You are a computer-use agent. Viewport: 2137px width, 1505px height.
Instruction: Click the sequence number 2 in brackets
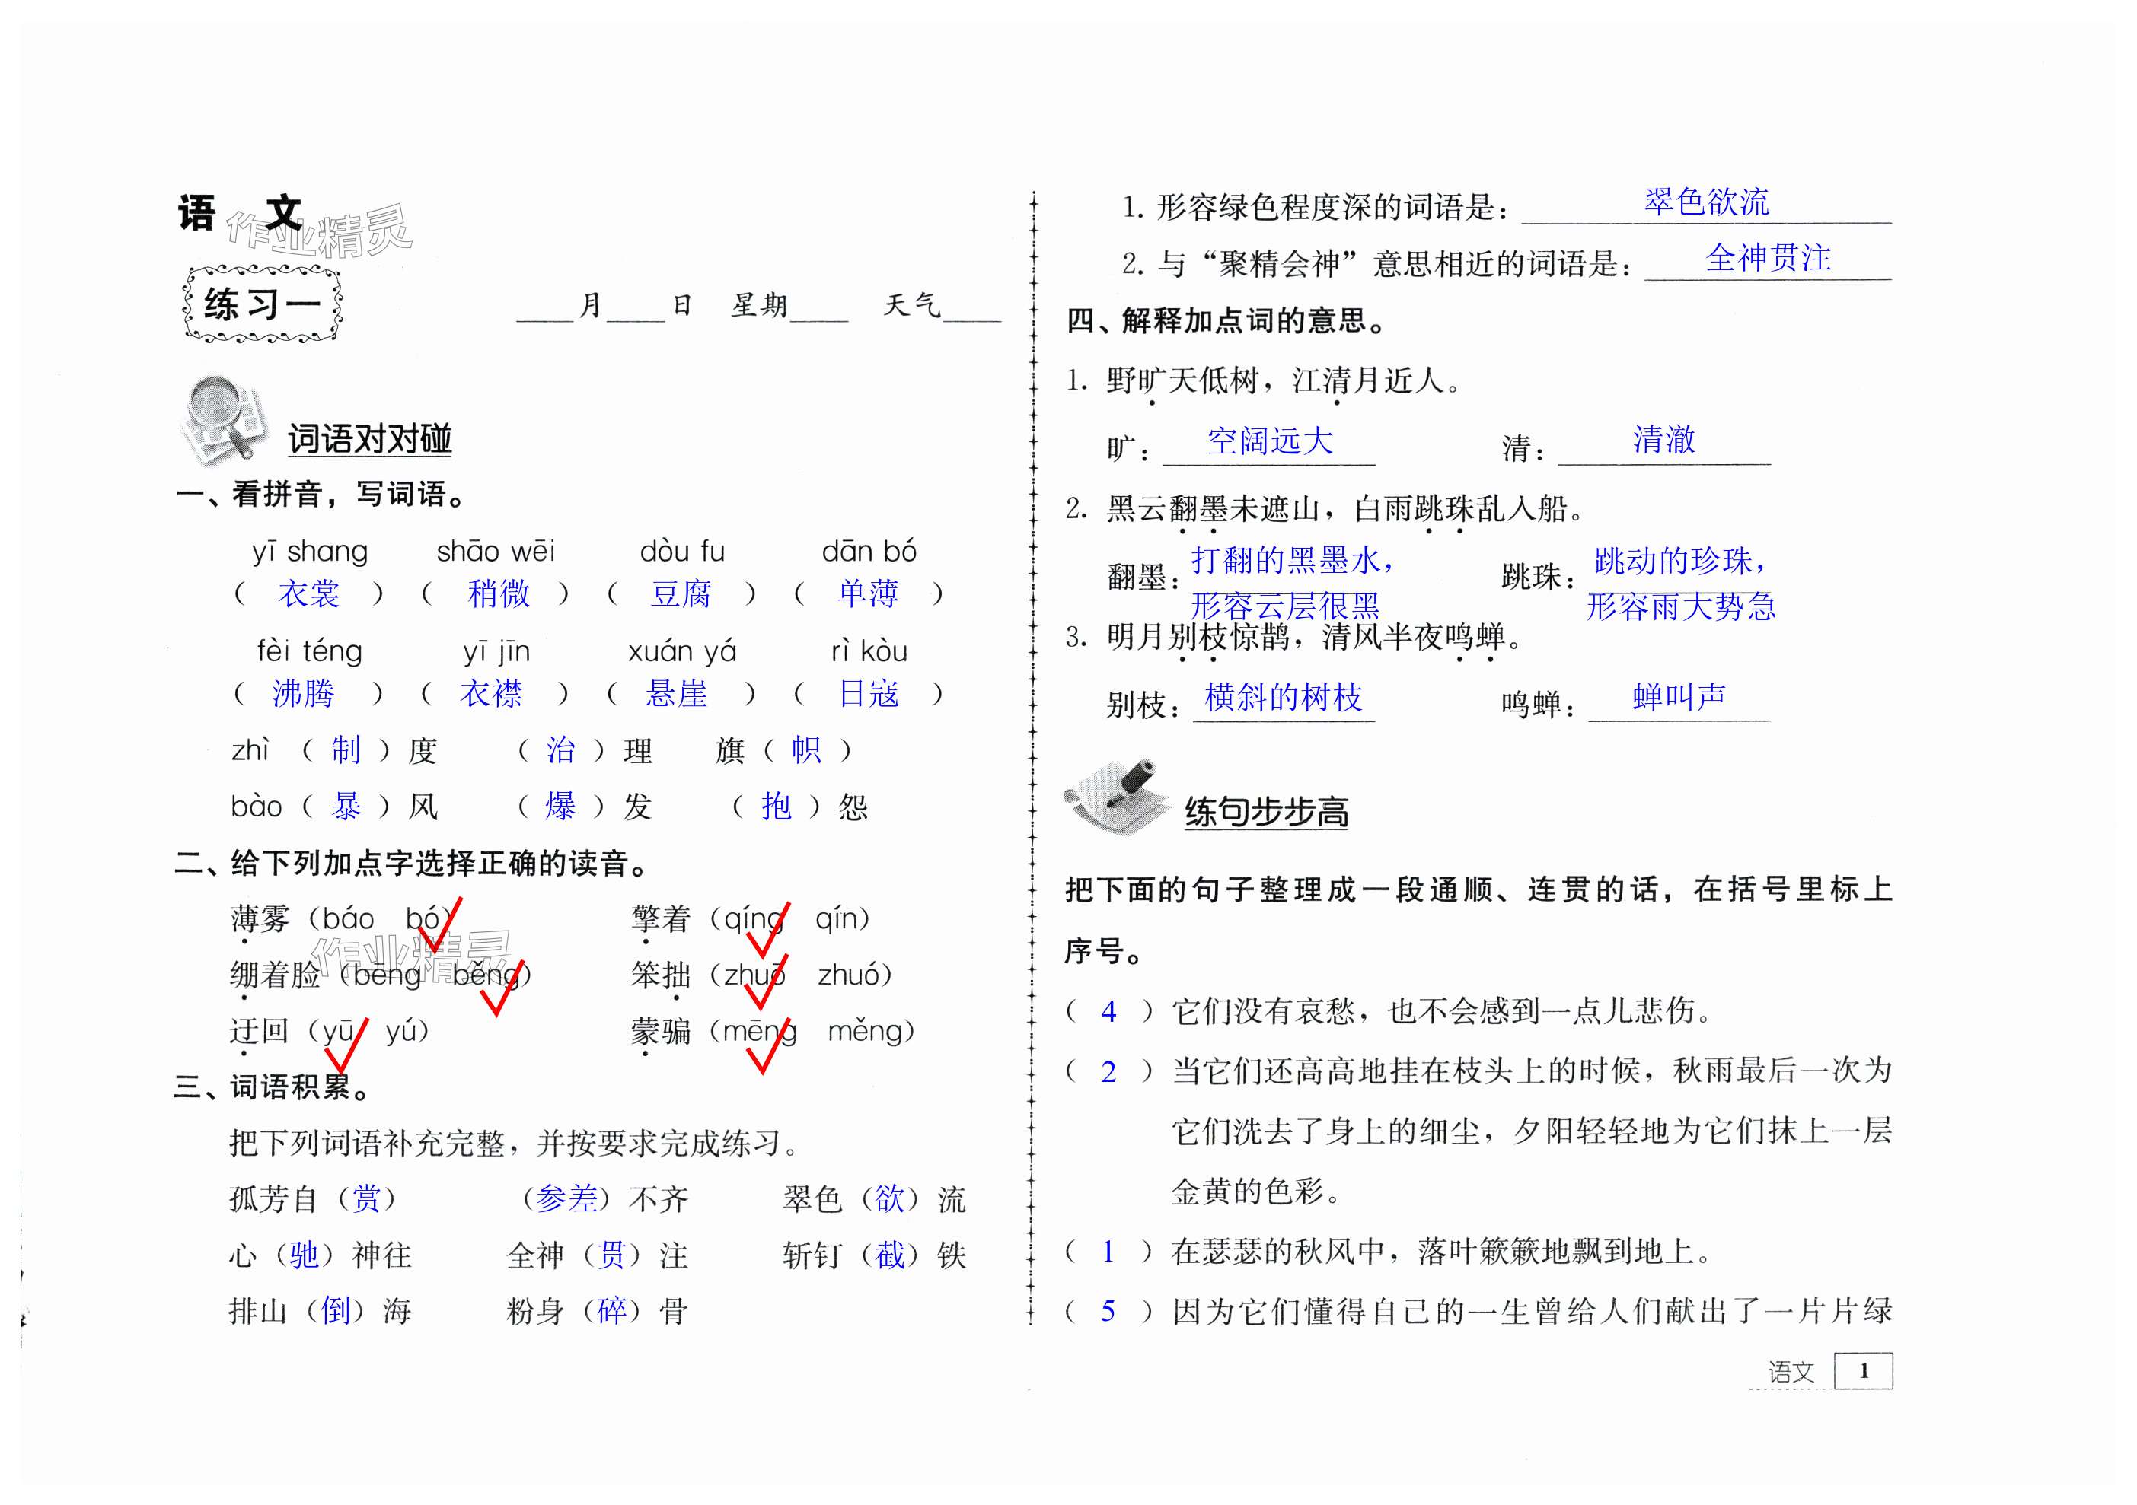[1108, 1073]
